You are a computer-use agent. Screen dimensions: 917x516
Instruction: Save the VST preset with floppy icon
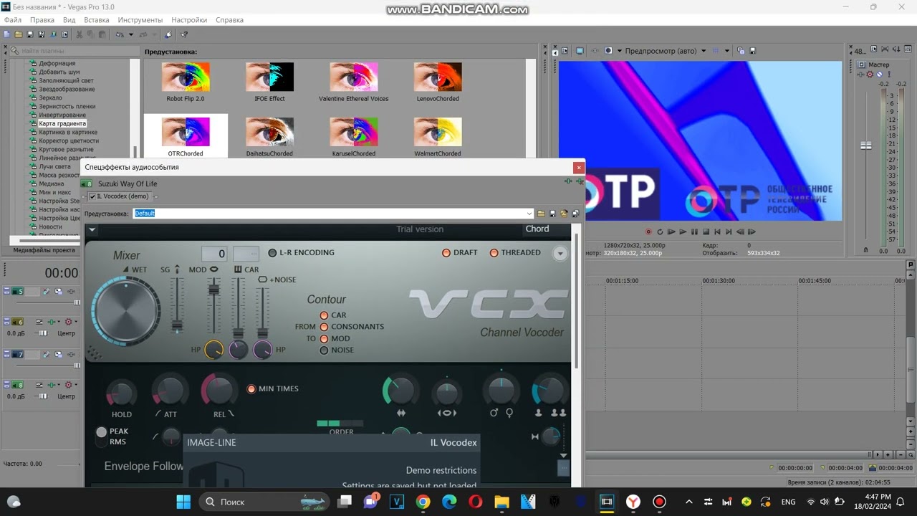point(552,214)
